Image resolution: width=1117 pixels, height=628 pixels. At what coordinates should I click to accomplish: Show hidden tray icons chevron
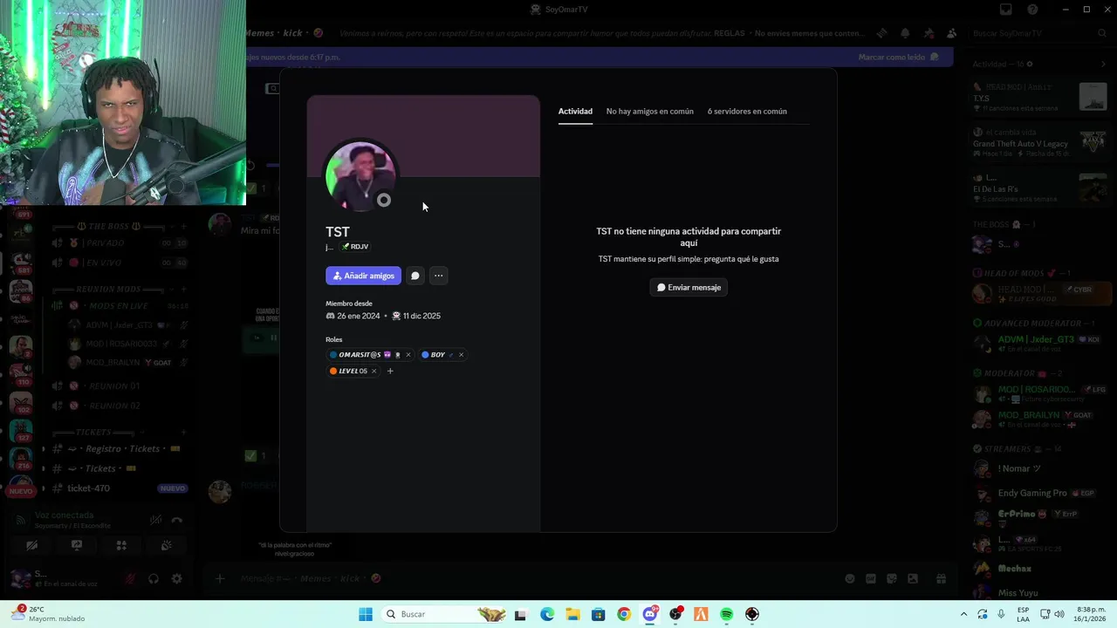coord(963,614)
